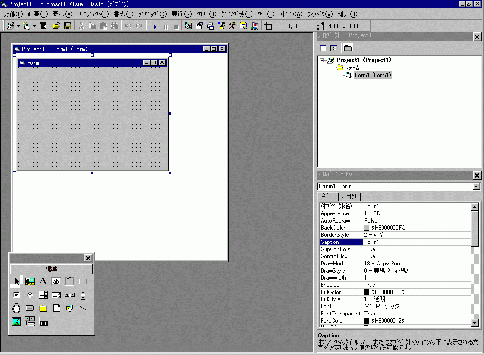Open the 編集(E) menu
The width and height of the screenshot is (484, 355).
click(38, 14)
